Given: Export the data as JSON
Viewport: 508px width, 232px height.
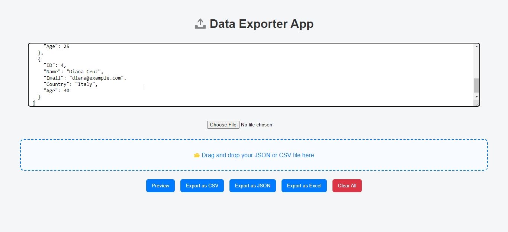Looking at the screenshot, I should point(253,186).
